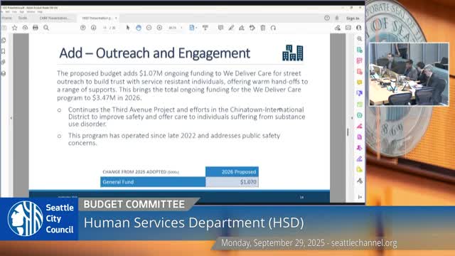
Task: Search tools icon in right pane
Action: (x=360, y=39)
